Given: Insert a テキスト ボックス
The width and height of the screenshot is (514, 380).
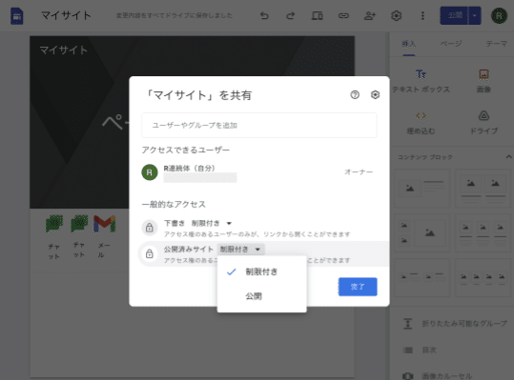Looking at the screenshot, I should [x=421, y=81].
